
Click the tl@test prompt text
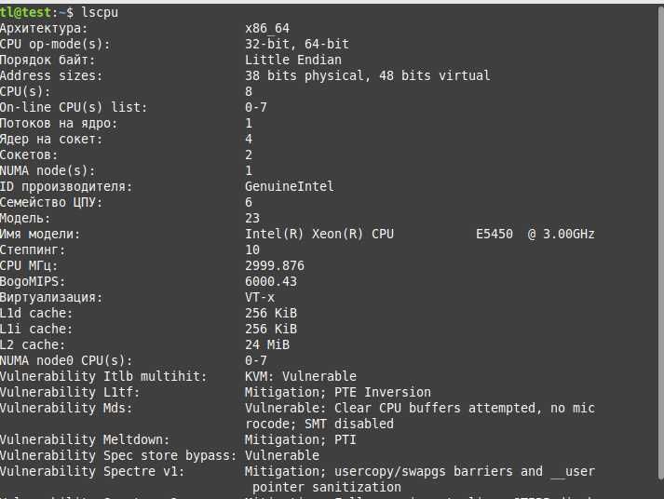[x=26, y=12]
